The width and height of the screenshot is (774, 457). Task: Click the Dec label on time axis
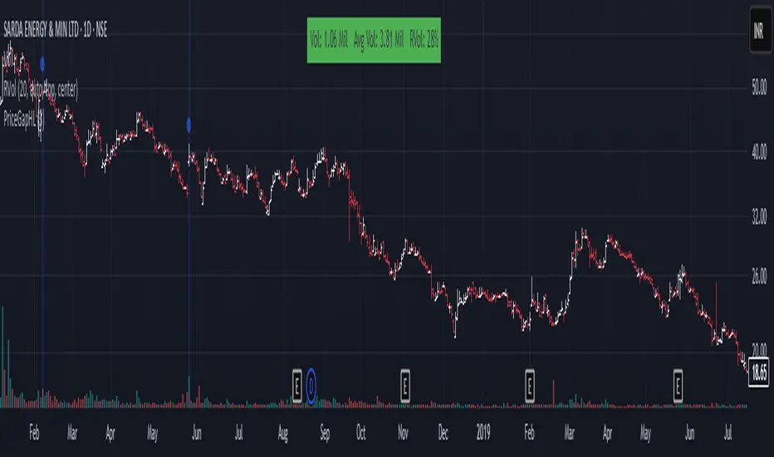click(443, 433)
